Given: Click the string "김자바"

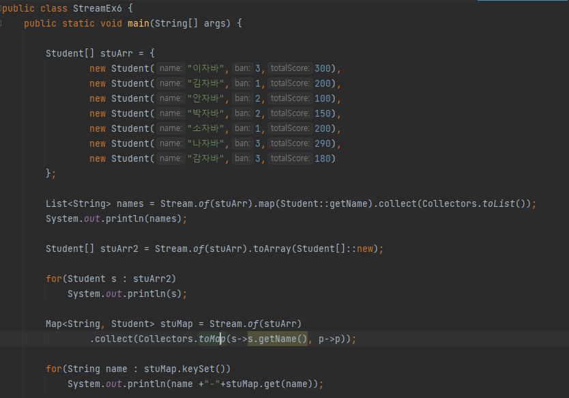Looking at the screenshot, I should pyautogui.click(x=206, y=83).
